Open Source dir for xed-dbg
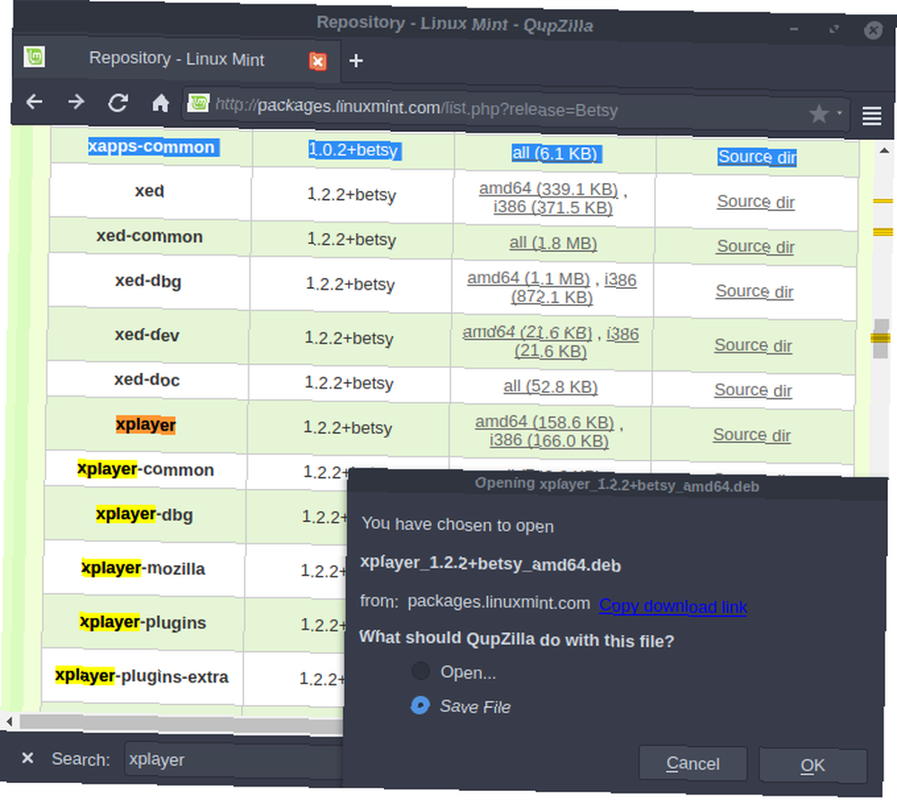The height and width of the screenshot is (800, 897). (754, 291)
